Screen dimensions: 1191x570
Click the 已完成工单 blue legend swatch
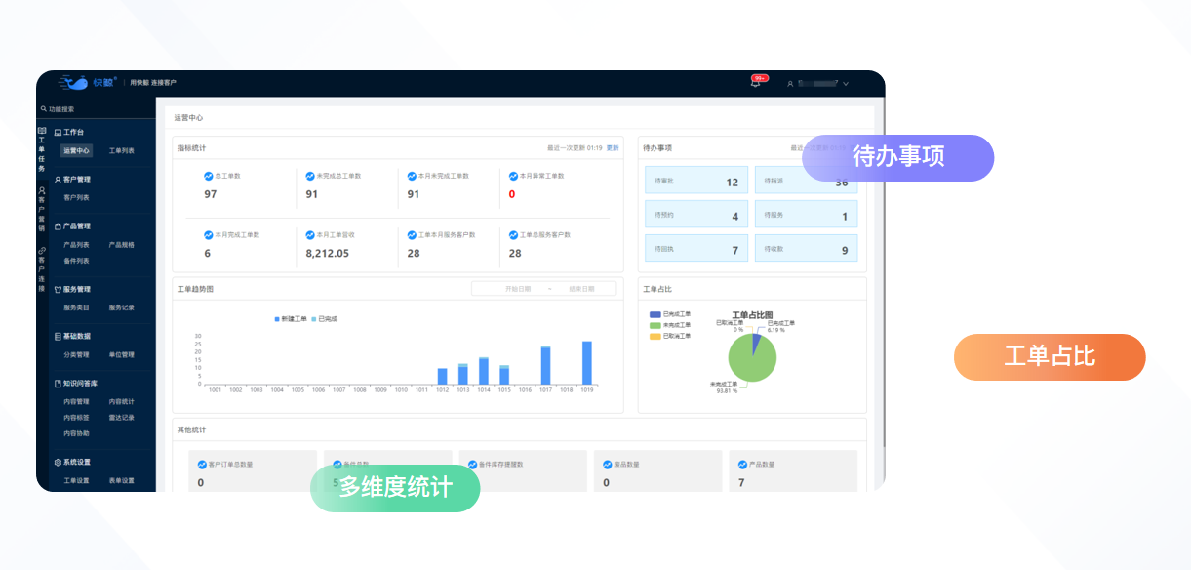coord(655,314)
